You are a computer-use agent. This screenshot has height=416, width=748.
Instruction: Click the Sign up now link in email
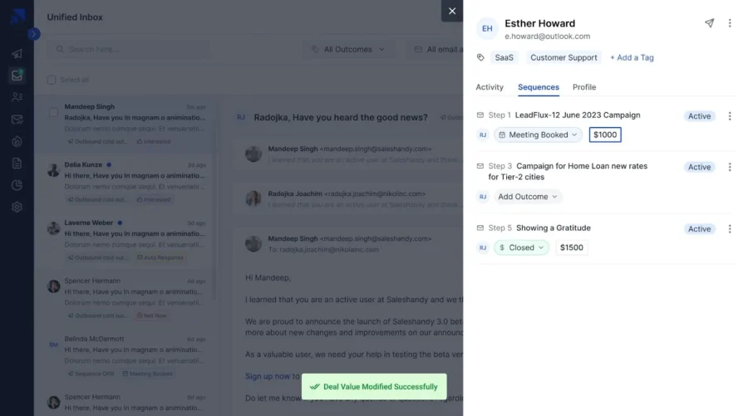[x=267, y=376]
